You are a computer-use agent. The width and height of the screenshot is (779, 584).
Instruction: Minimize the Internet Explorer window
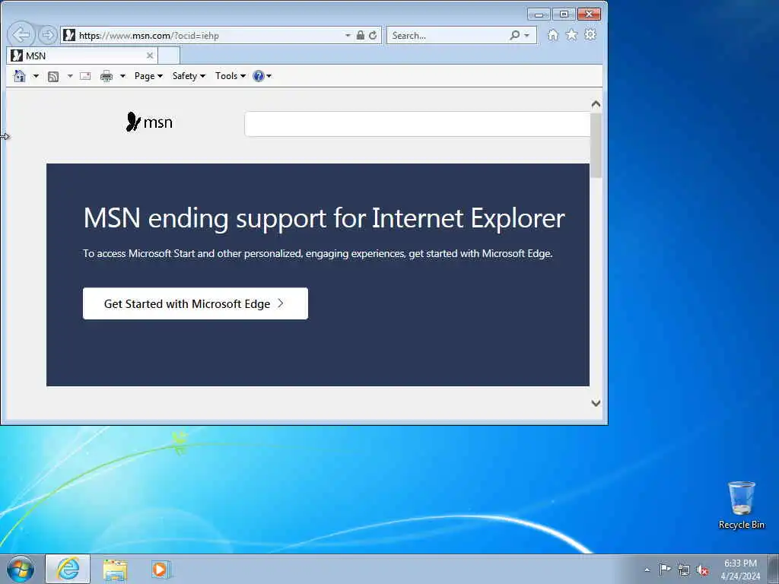(539, 14)
